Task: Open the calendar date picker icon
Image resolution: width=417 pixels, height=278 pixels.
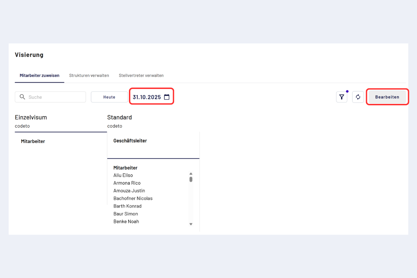Action: [167, 97]
